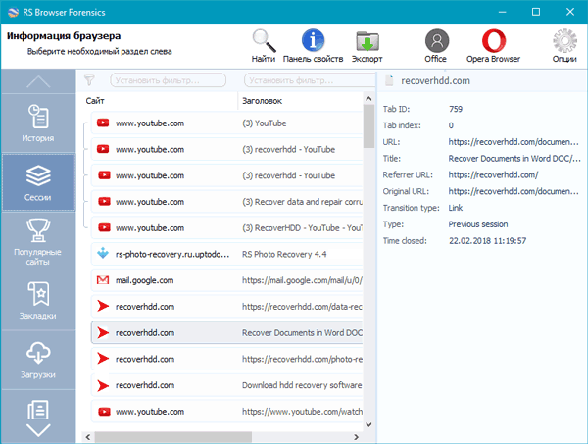Click the Найти search magnifier icon
This screenshot has width=588, height=444.
click(x=264, y=40)
